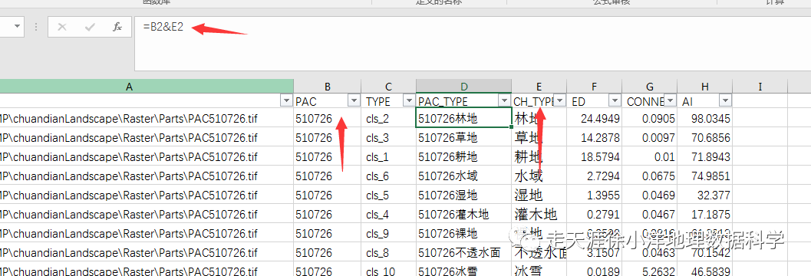The image size is (811, 276).
Task: Open the Name Box dropdown arrow
Action: tap(18, 27)
